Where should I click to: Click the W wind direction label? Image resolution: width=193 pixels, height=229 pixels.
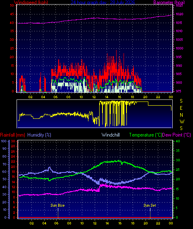point(182,121)
